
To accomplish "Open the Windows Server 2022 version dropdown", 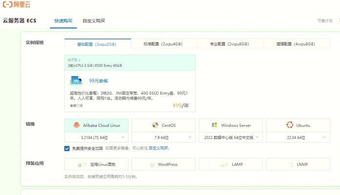I will pos(231,137).
